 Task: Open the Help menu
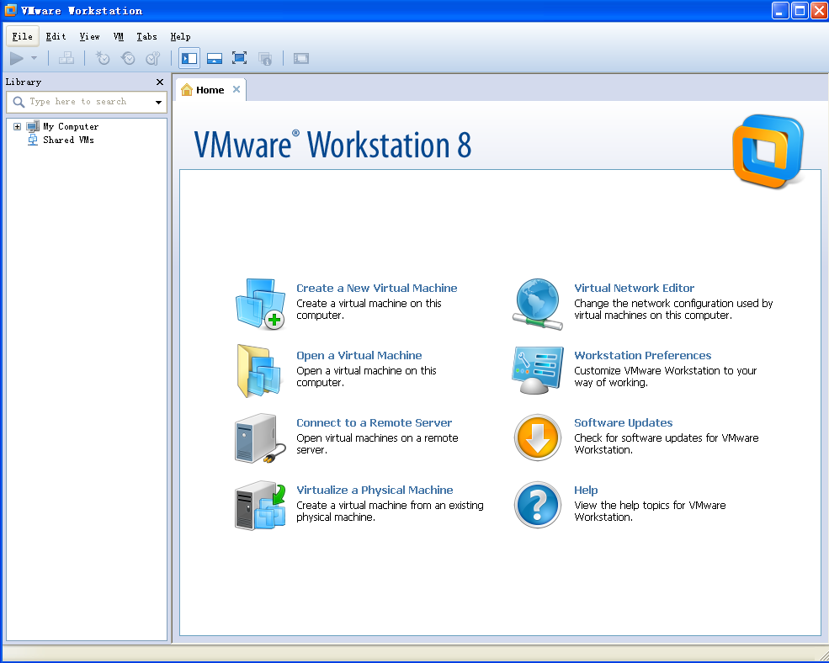[180, 36]
